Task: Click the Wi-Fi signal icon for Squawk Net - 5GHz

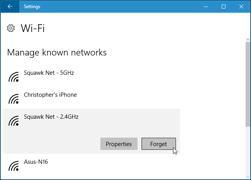Action: [14, 77]
